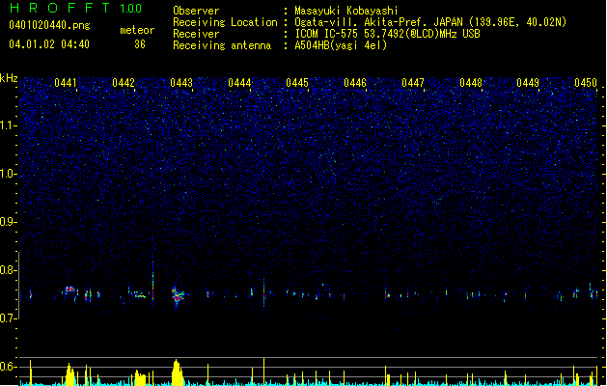The width and height of the screenshot is (607, 386).
Task: Click the 0444 time marker
Action: [239, 83]
